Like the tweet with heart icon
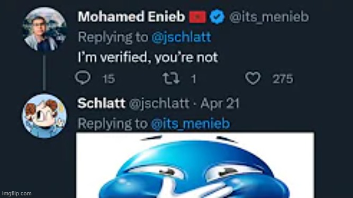The image size is (353, 198). coord(253,78)
